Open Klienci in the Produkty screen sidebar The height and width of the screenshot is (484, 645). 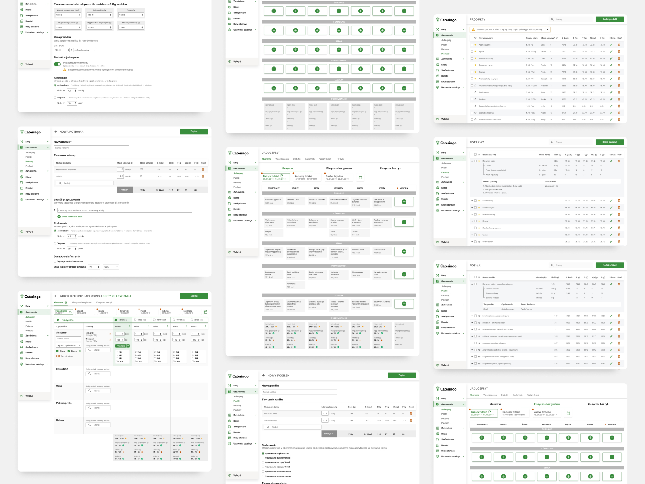444,64
